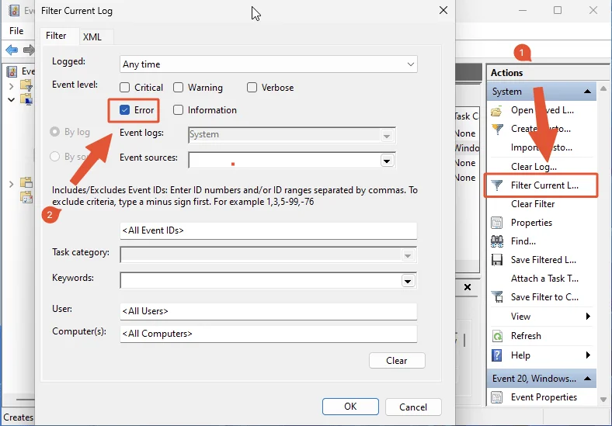This screenshot has height=426, width=612.
Task: Close the Filter Current Log dialog
Action: (x=443, y=10)
